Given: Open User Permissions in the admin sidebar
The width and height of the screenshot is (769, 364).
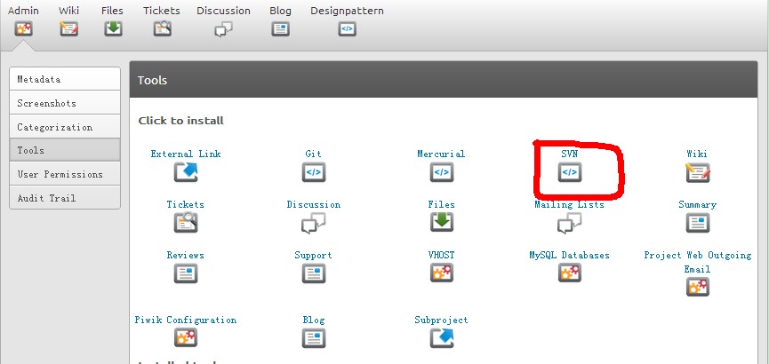Looking at the screenshot, I should (x=65, y=174).
